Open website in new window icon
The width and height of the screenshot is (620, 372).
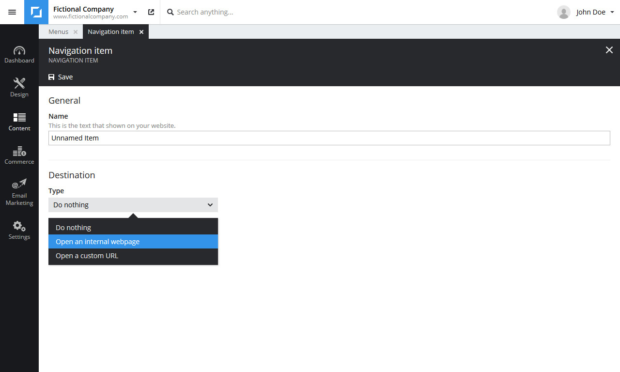click(x=151, y=12)
